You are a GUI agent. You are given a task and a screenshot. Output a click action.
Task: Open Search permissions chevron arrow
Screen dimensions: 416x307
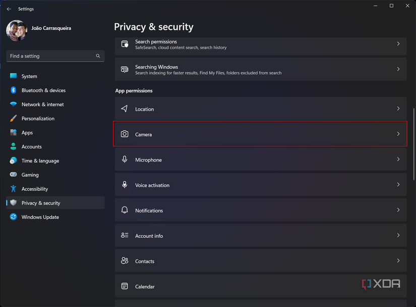(x=398, y=44)
